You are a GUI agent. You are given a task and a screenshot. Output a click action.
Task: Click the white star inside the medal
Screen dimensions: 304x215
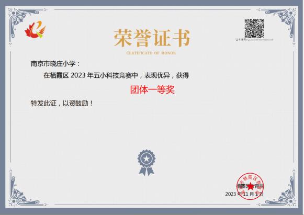tap(147, 159)
